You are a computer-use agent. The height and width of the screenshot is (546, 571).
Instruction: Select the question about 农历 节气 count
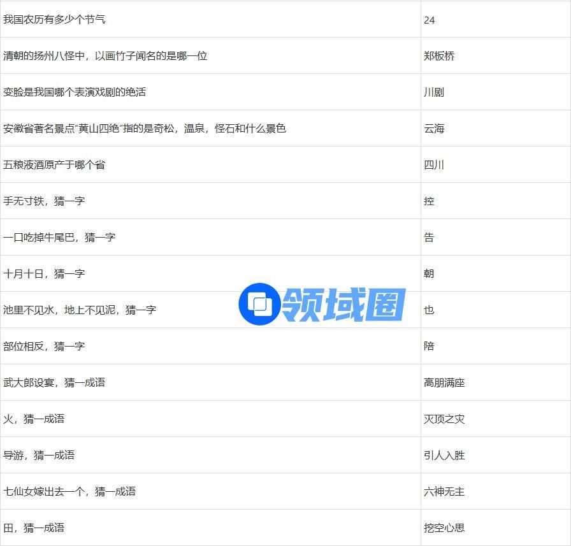(x=54, y=19)
